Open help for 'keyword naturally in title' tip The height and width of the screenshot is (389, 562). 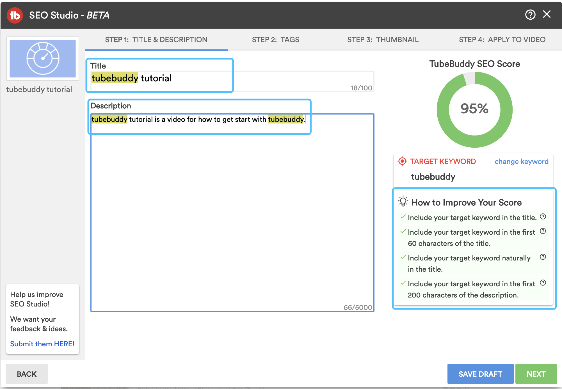pyautogui.click(x=543, y=257)
